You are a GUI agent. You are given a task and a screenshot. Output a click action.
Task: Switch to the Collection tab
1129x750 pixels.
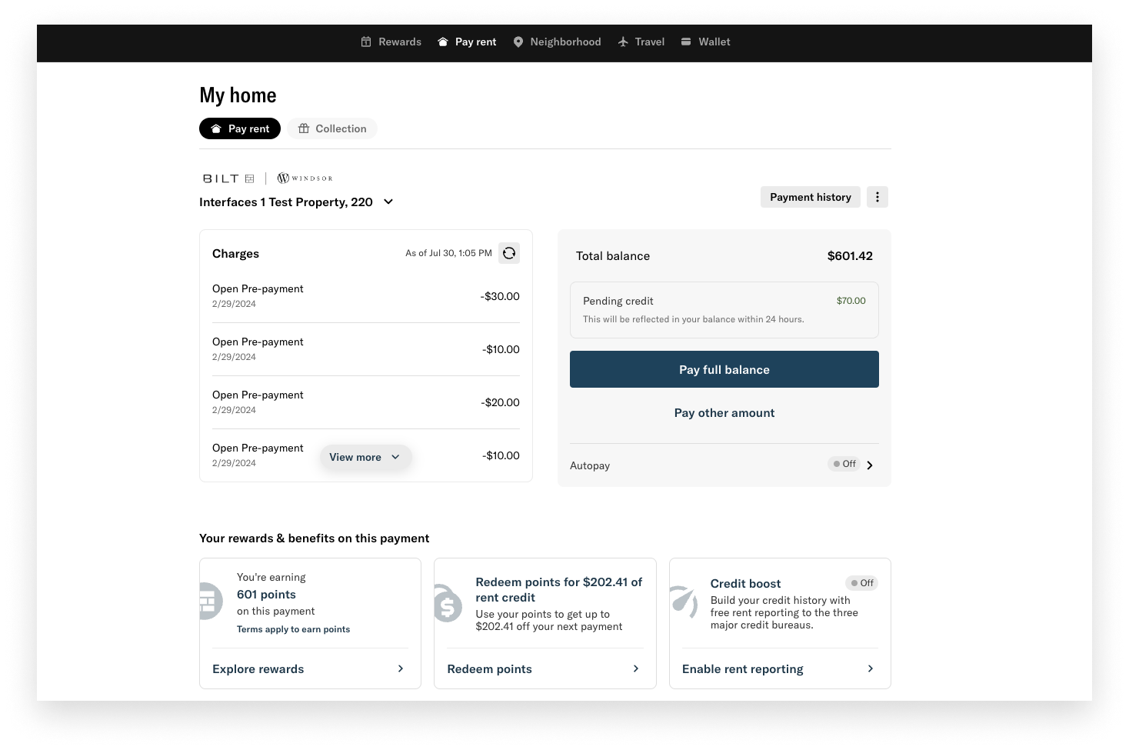click(x=332, y=128)
